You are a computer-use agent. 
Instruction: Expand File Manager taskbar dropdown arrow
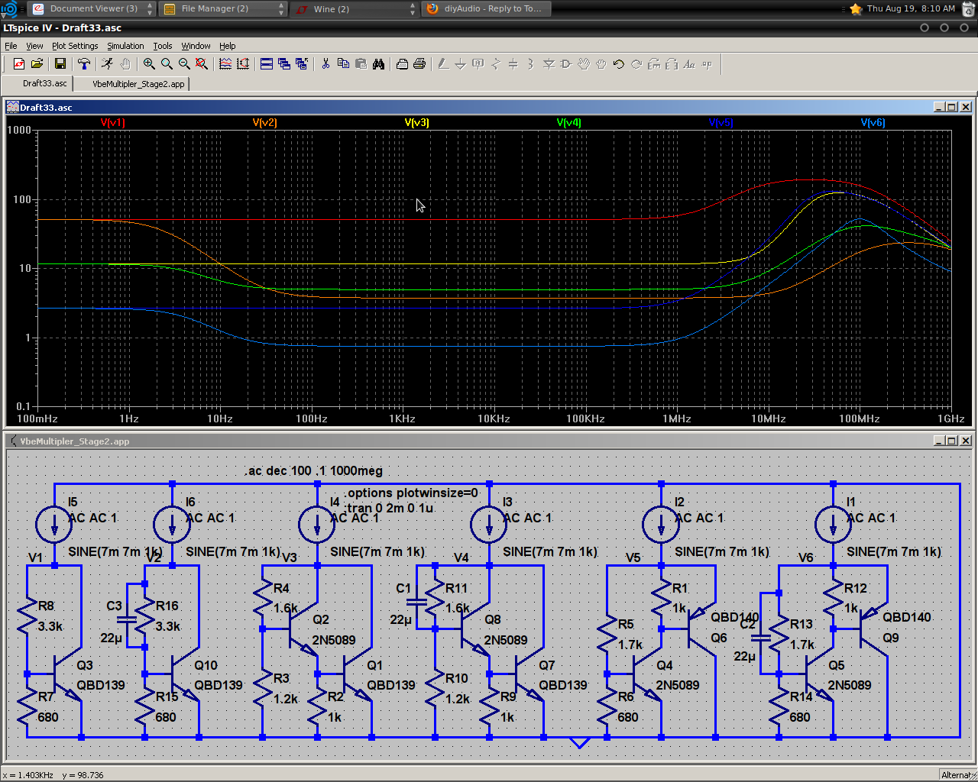281,8
